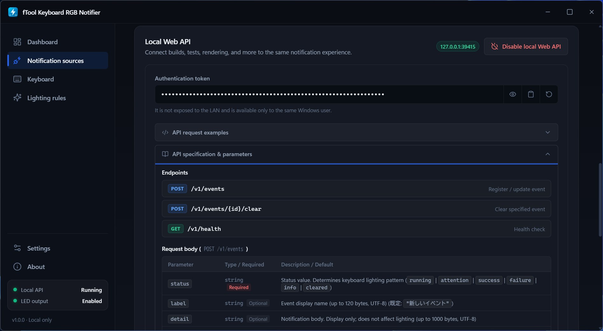
Task: Click the green Local API status dot
Action: [15, 289]
